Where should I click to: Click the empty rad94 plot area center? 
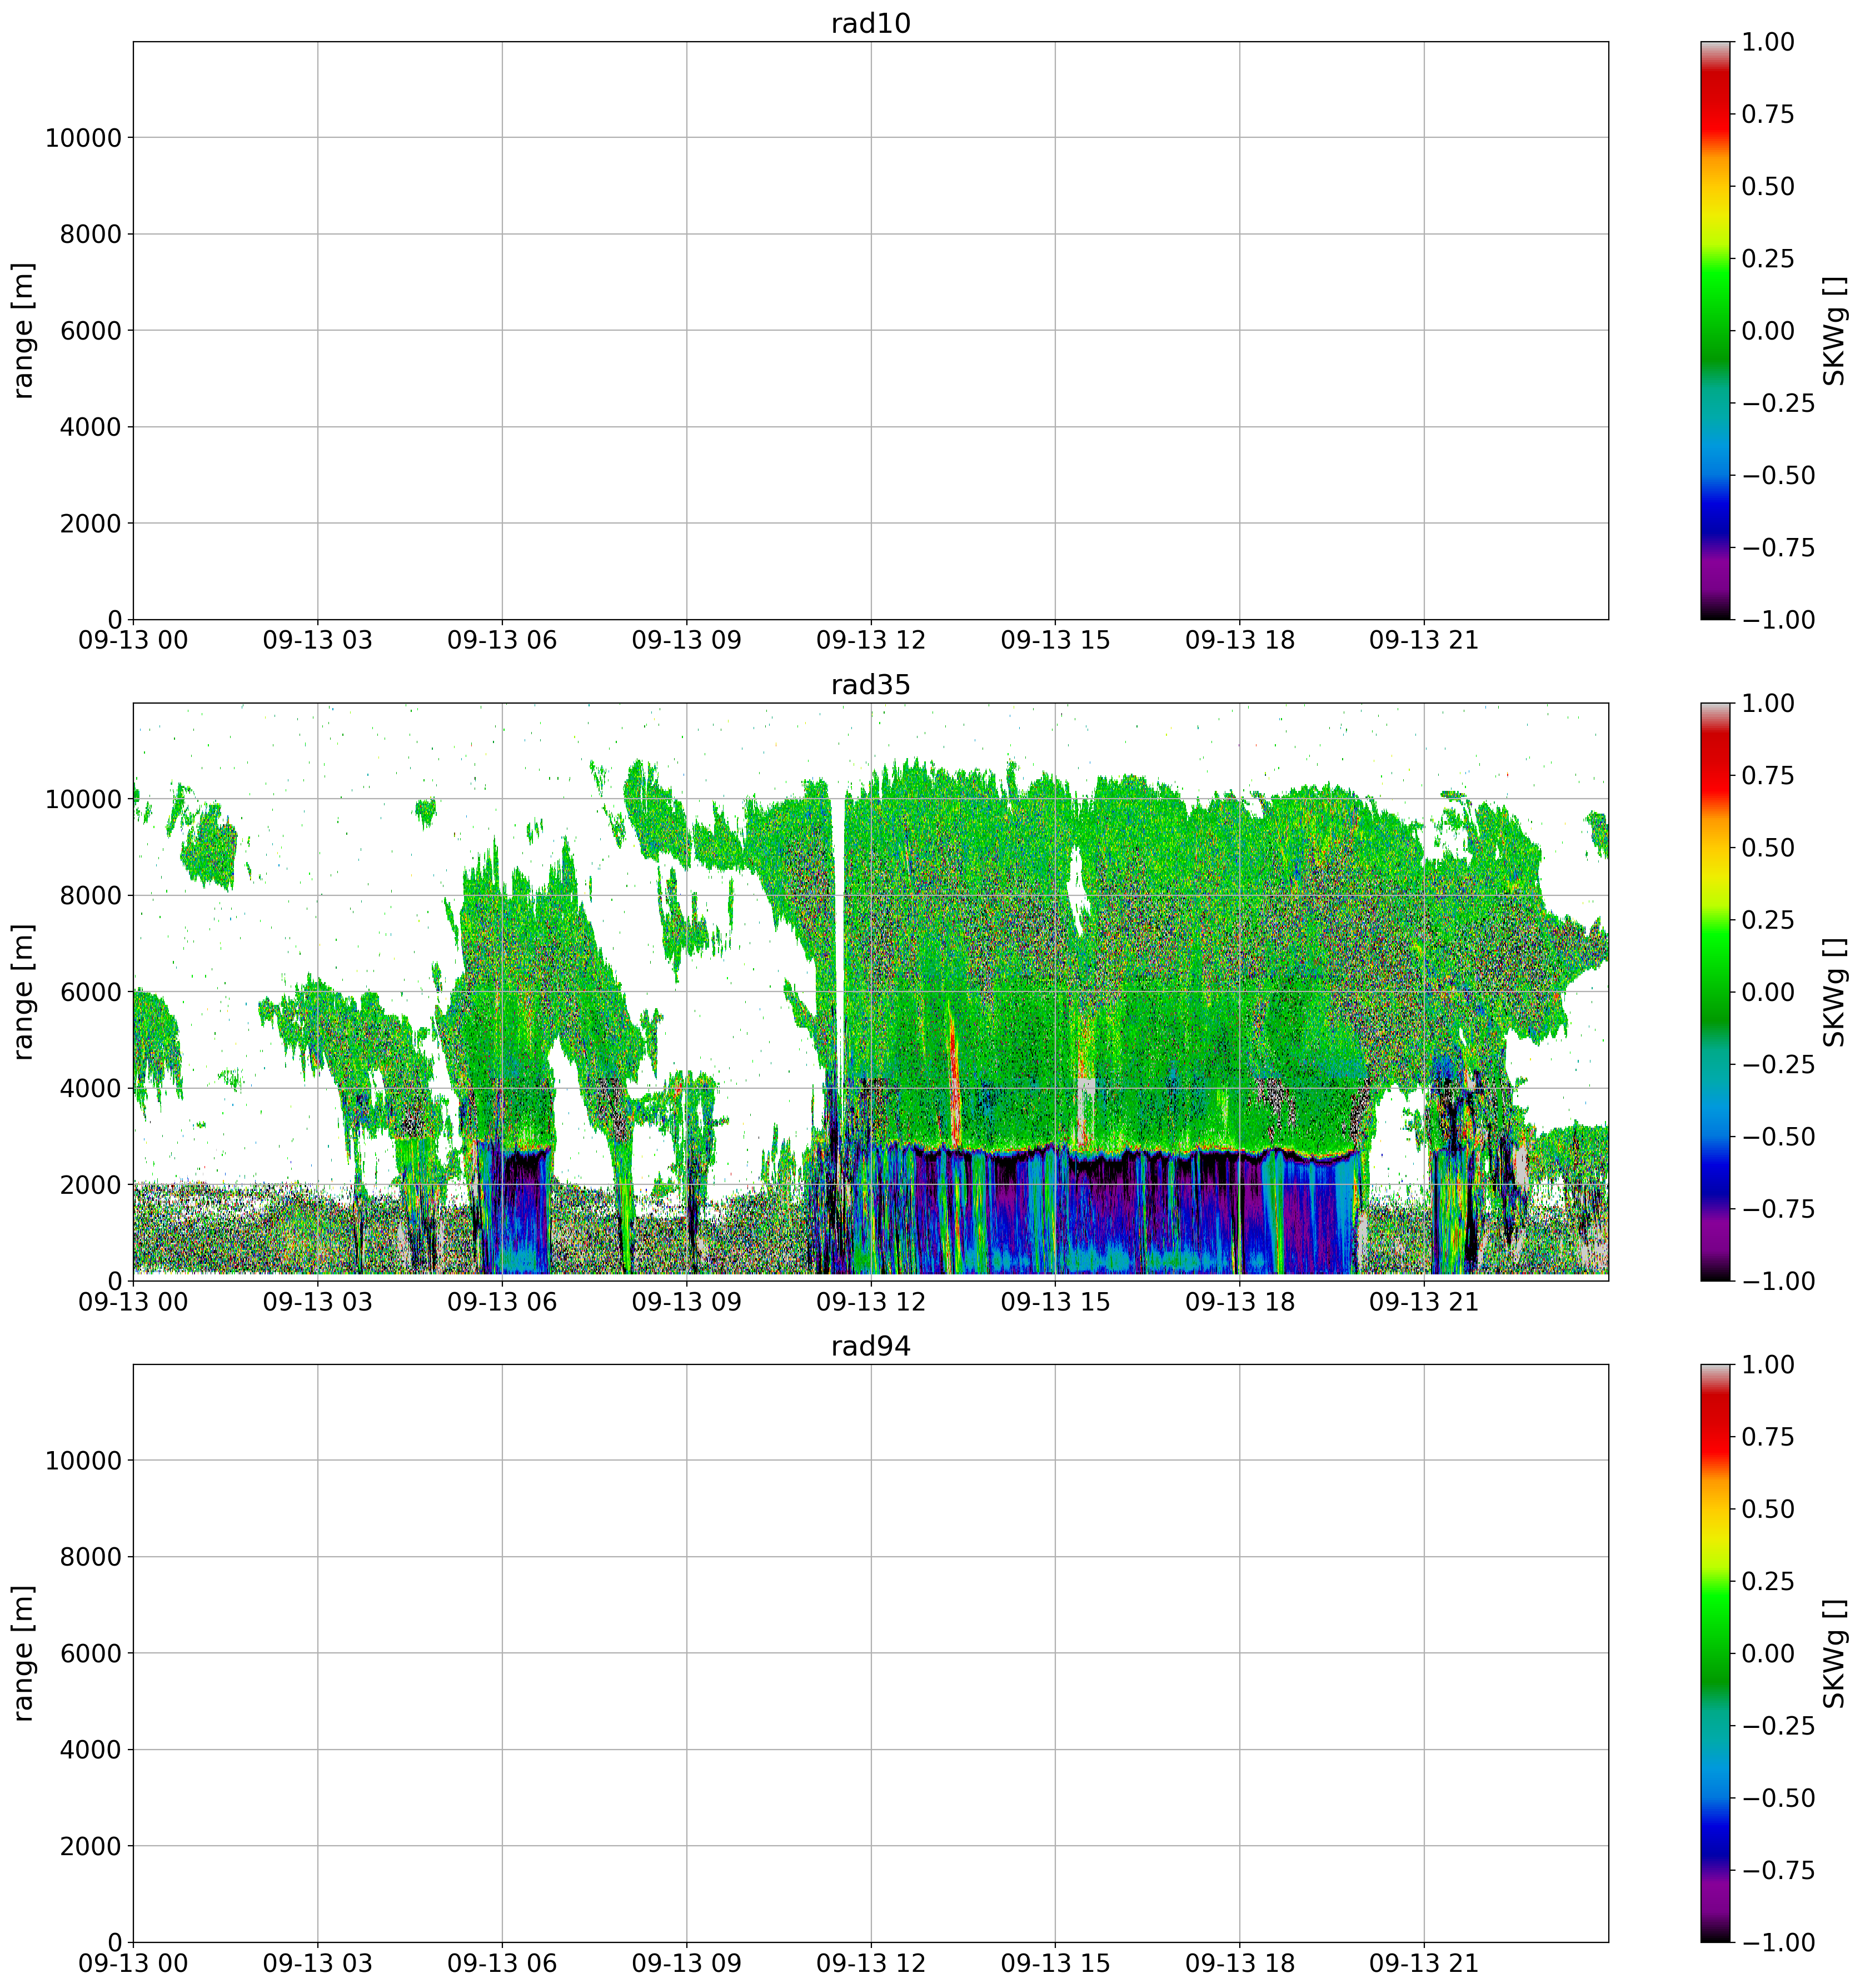(x=870, y=1653)
